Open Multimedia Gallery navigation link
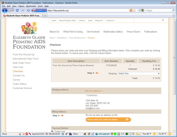This screenshot has width=177, height=137. (113, 32)
